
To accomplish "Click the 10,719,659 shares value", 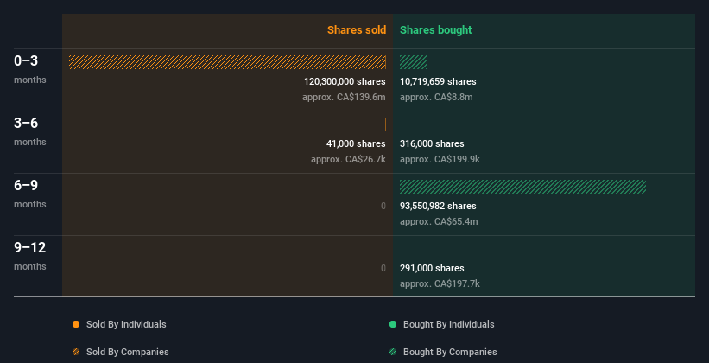I will pos(438,81).
